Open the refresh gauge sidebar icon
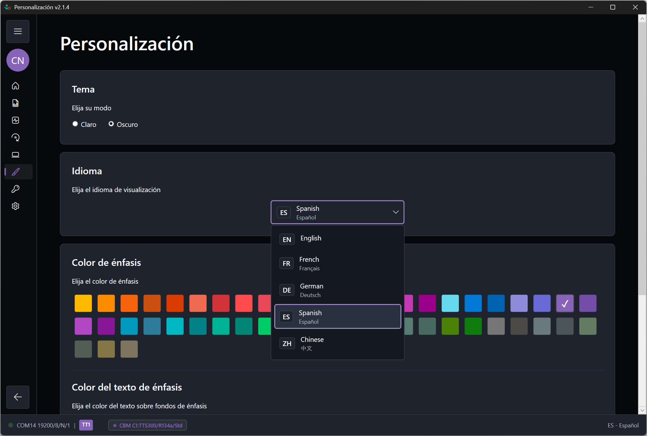The width and height of the screenshot is (647, 436). click(x=15, y=137)
